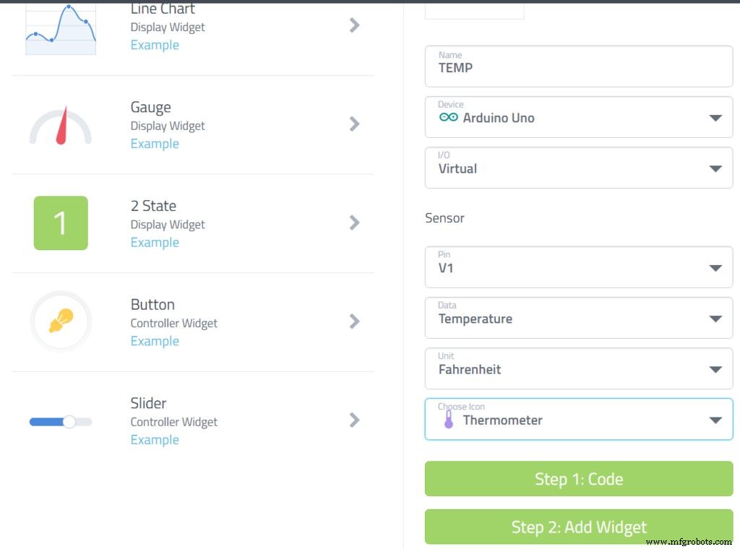
Task: Expand the Gauge widget chevron
Action: coord(354,124)
